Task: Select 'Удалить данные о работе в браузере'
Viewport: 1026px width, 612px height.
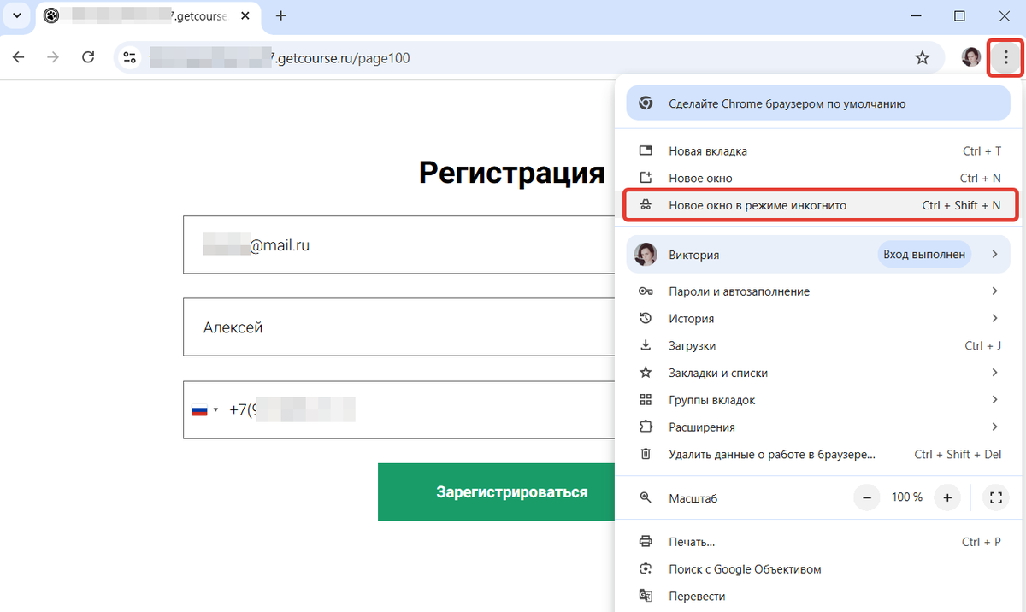Action: 819,454
